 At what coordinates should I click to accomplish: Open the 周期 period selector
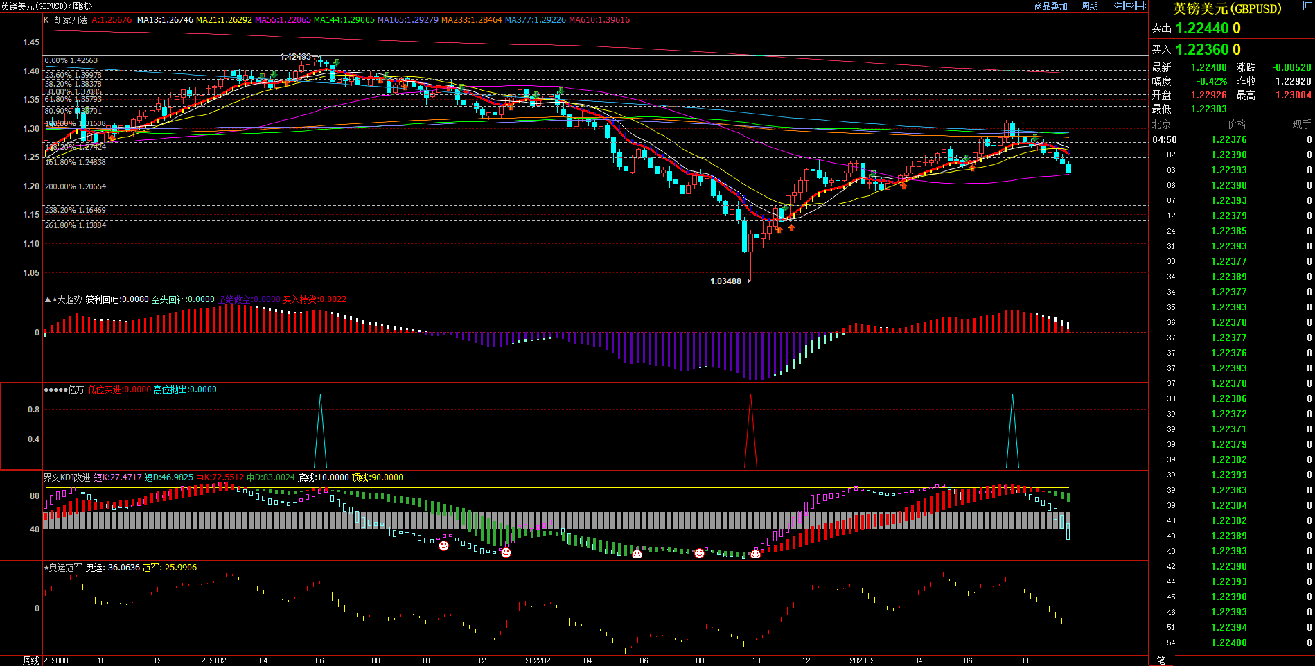(1090, 6)
